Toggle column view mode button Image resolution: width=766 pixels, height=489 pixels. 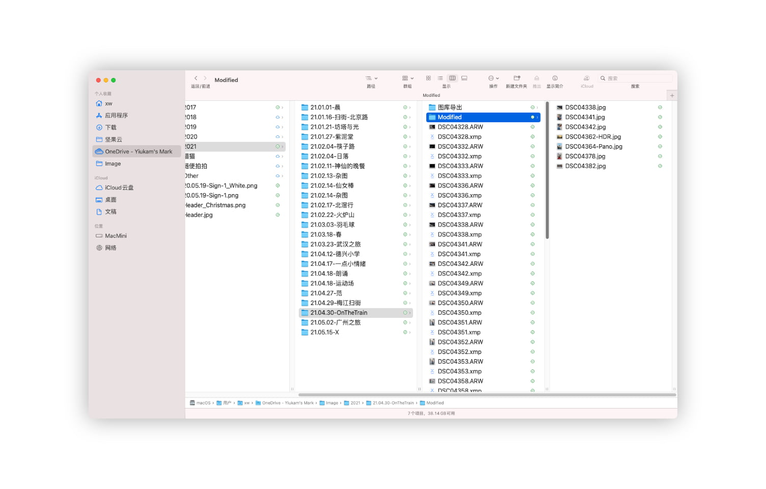point(452,78)
